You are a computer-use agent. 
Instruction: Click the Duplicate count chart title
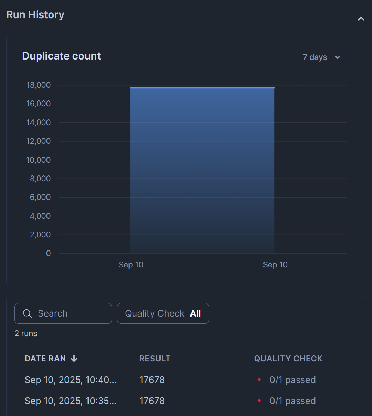(61, 56)
